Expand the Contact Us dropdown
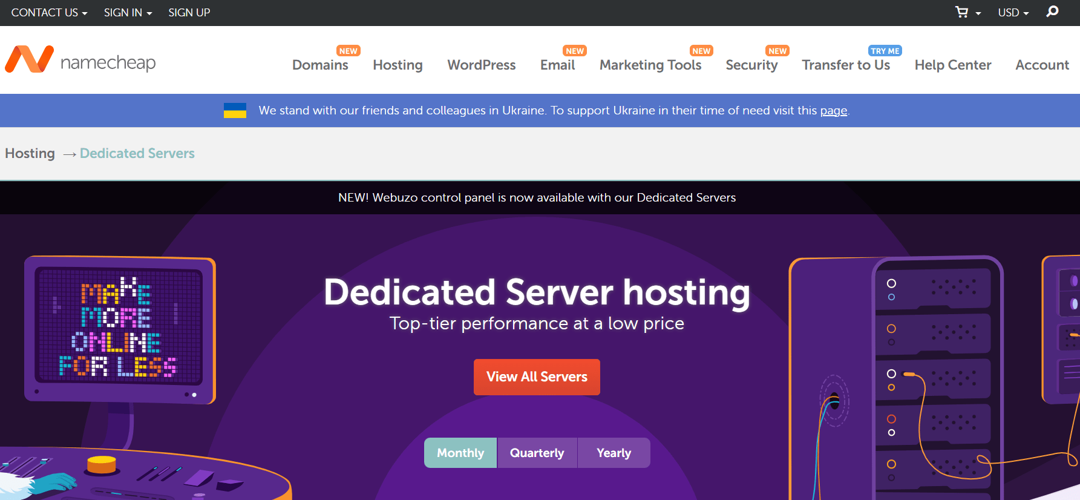This screenshot has width=1080, height=500. [49, 13]
